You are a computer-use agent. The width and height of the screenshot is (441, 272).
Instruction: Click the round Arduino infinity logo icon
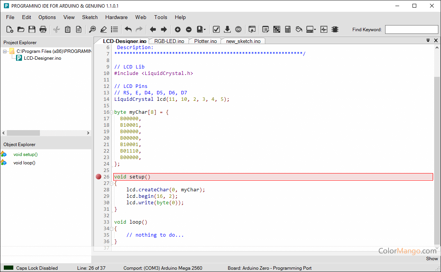[x=238, y=29]
